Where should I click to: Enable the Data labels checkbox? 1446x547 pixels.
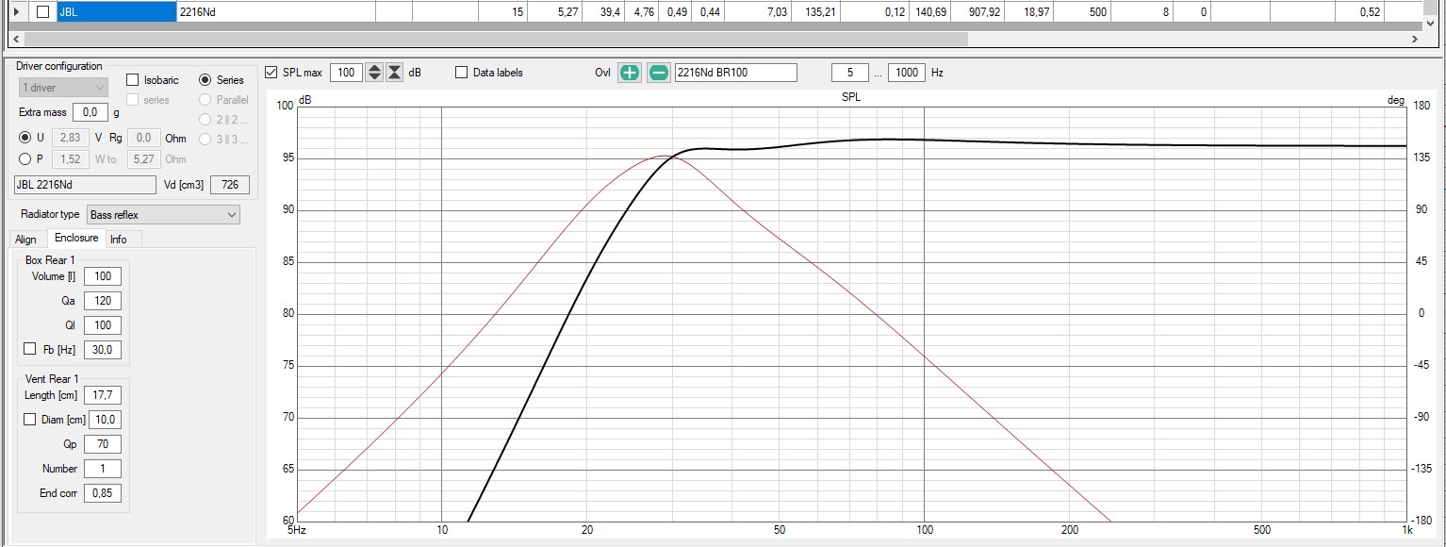(x=462, y=73)
